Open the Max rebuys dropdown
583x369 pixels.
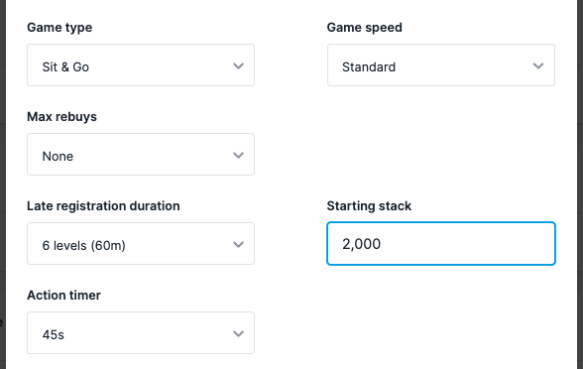coord(141,155)
